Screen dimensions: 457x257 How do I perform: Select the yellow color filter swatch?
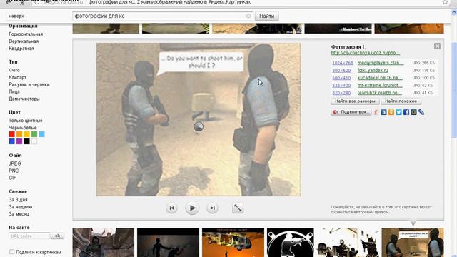[x=27, y=134]
